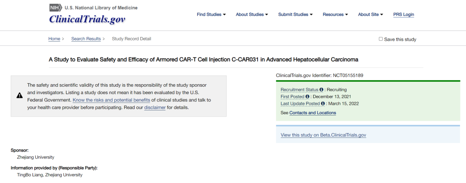Open Know the risks and potential benefits link
Image resolution: width=466 pixels, height=183 pixels.
click(111, 100)
